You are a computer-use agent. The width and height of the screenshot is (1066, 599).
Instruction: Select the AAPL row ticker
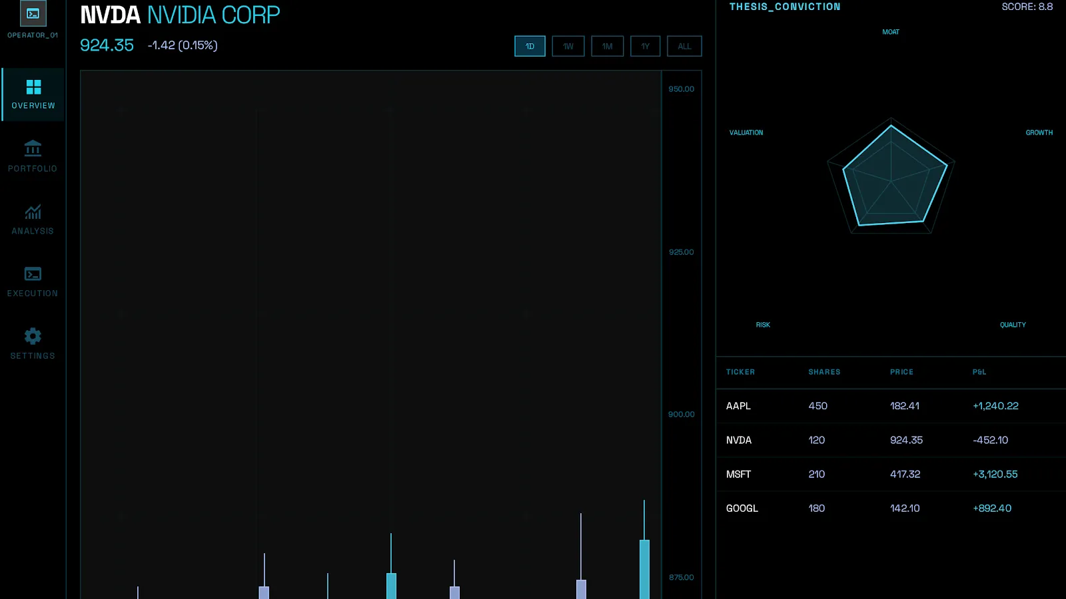pos(738,406)
